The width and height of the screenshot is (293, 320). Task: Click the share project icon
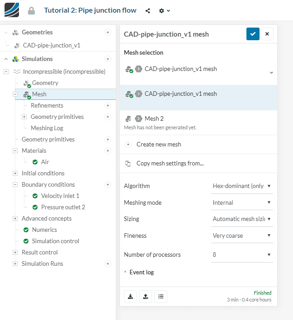coord(148,11)
